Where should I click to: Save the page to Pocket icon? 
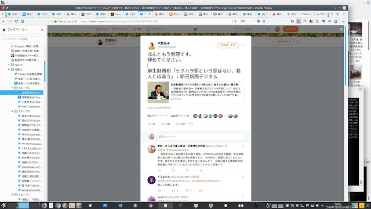pos(259,21)
